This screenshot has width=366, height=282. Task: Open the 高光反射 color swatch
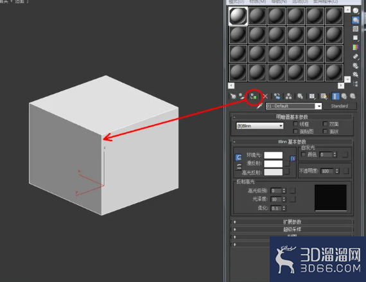[x=274, y=172]
